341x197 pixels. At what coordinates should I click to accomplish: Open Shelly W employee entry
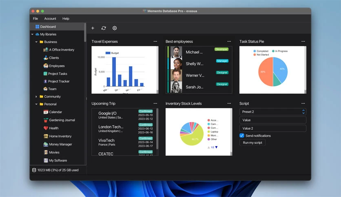[199, 64]
